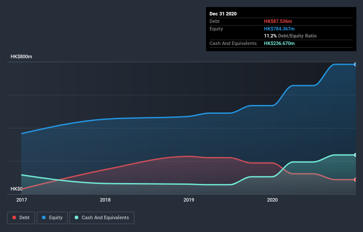The width and height of the screenshot is (363, 232).
Task: Click the HK$236.670m cash value
Action: (x=279, y=43)
